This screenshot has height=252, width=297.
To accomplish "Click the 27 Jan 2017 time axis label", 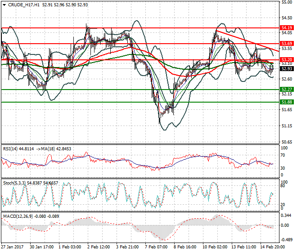I will [x=13, y=247].
